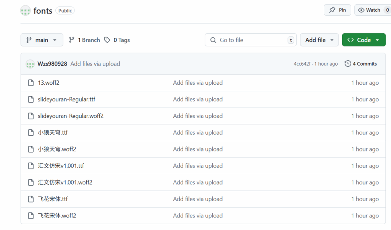This screenshot has height=230, width=391.
Task: Open file 小狼天穹.ttf
Action: point(53,133)
